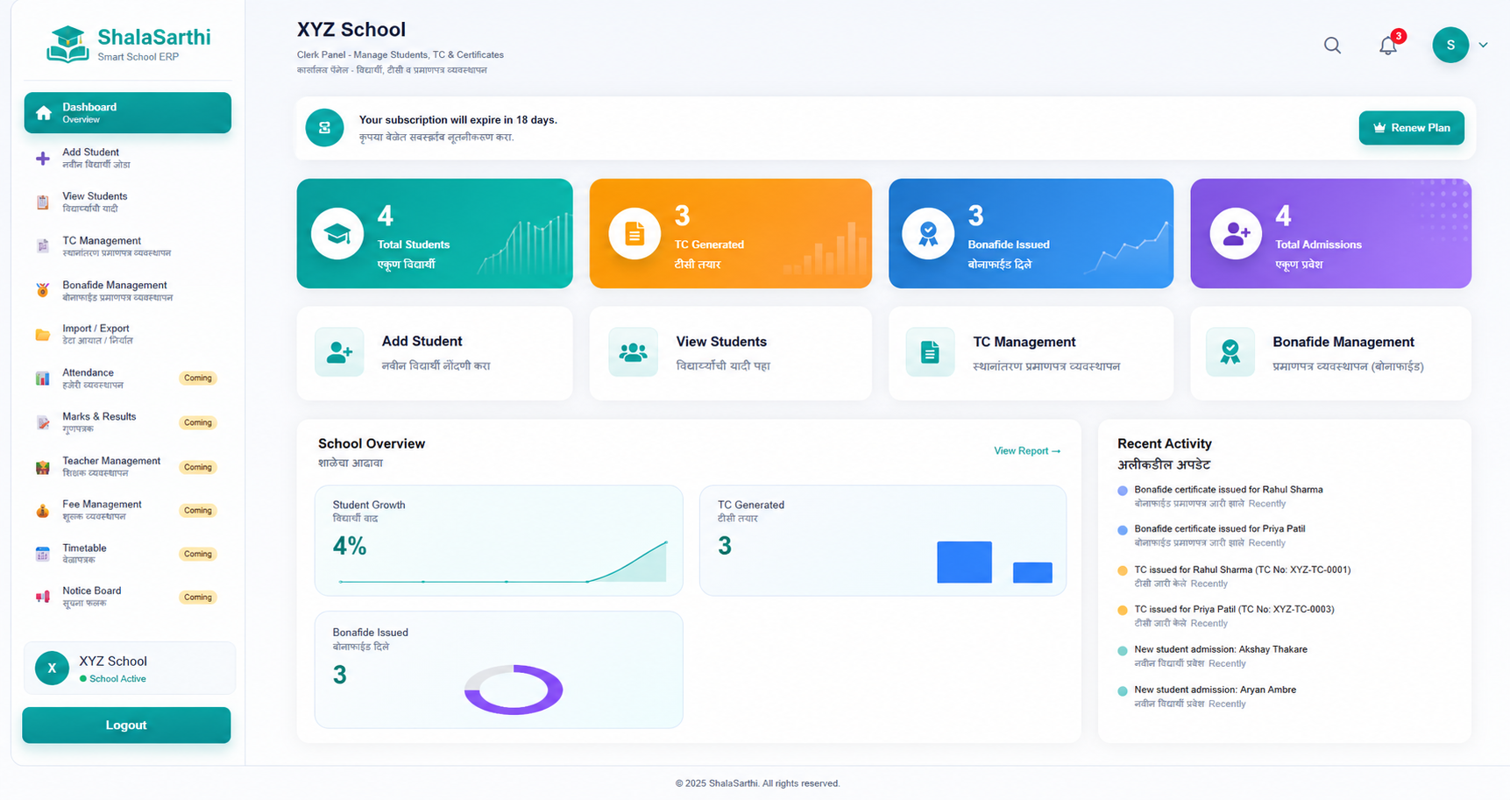Image resolution: width=1510 pixels, height=800 pixels.
Task: Click the money bag icon beside Fee Management
Action: click(42, 511)
